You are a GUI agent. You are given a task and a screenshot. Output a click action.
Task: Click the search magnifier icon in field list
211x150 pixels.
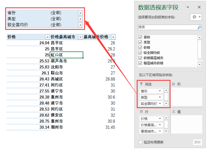199,27
